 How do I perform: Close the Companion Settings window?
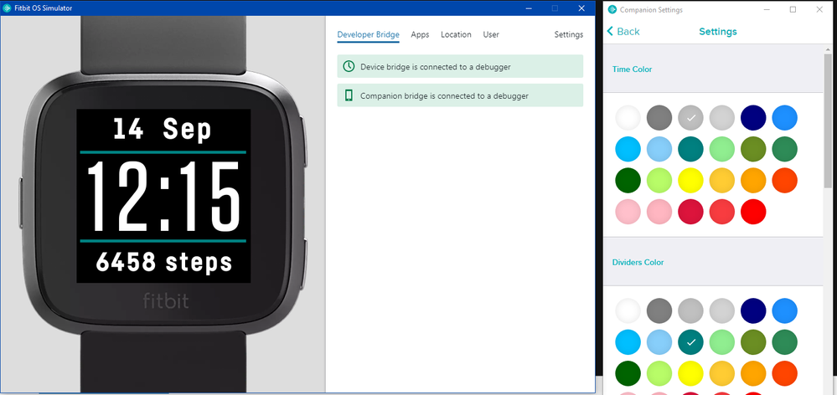tap(819, 9)
